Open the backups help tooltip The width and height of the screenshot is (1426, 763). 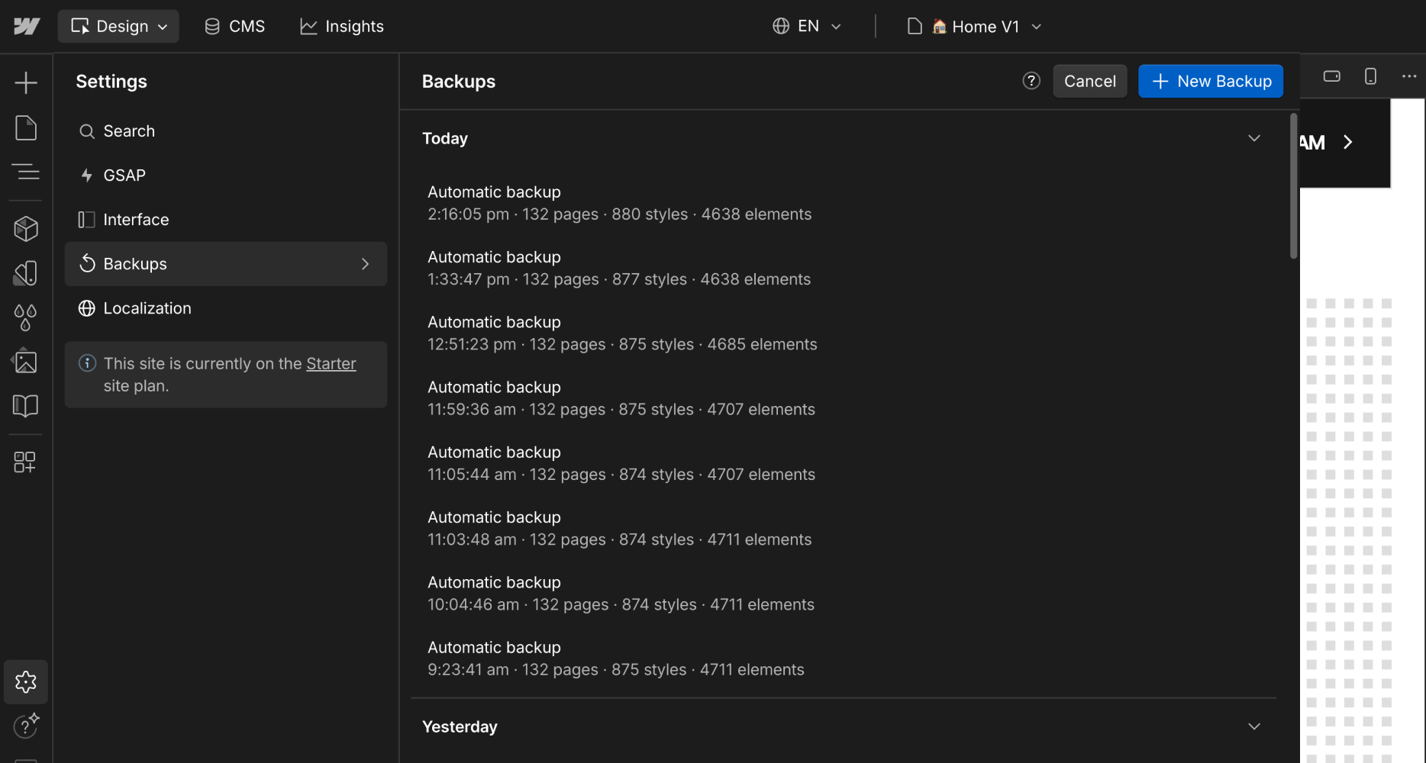pos(1031,80)
